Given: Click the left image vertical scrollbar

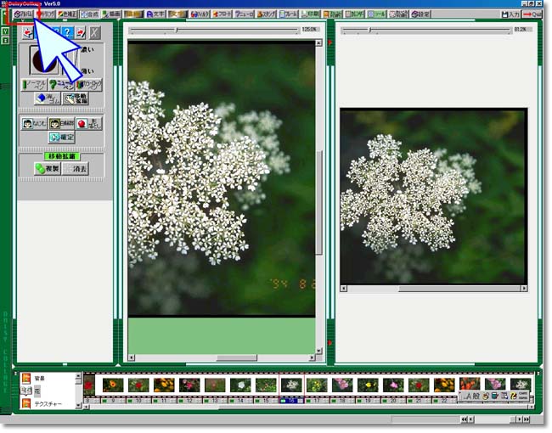Looking at the screenshot, I should [319, 202].
